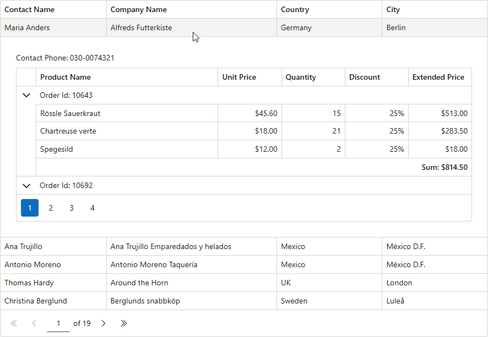The image size is (488, 337).
Task: Select Rössle Sauerkraut product row
Action: point(254,113)
